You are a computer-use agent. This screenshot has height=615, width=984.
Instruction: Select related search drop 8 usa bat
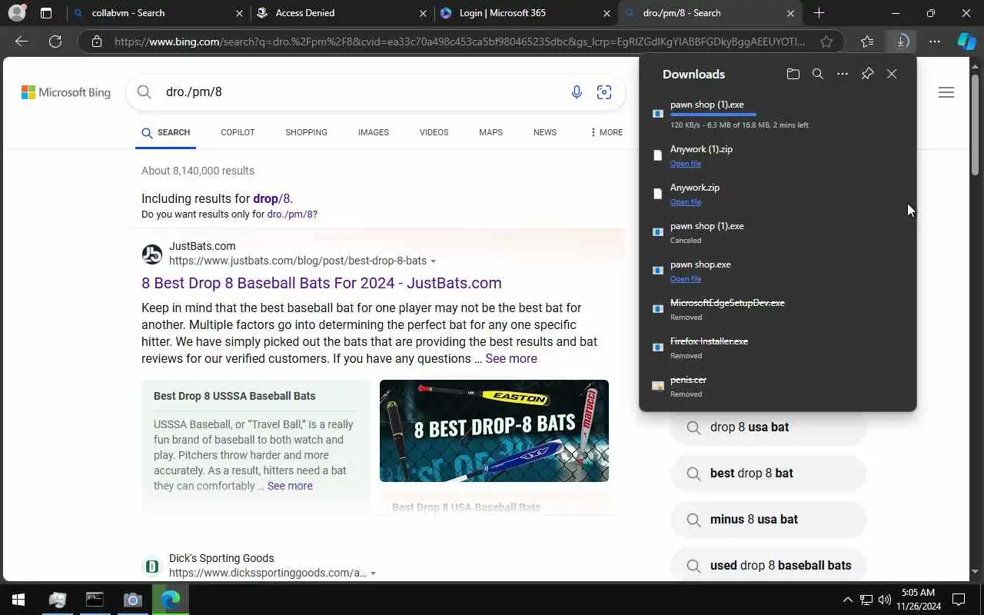(x=768, y=427)
